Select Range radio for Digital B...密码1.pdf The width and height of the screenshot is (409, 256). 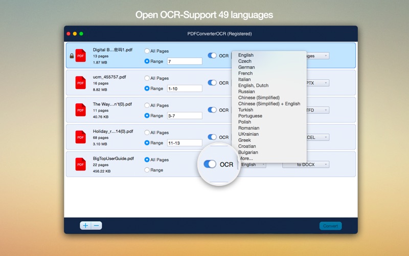(x=147, y=61)
